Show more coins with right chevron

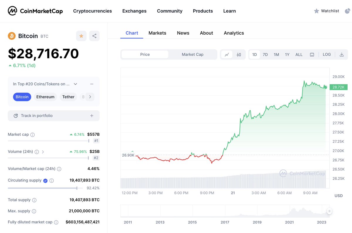pos(90,97)
